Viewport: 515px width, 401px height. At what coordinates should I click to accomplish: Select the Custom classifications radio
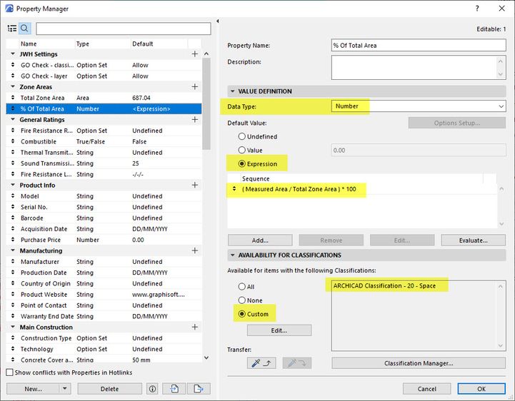point(242,314)
